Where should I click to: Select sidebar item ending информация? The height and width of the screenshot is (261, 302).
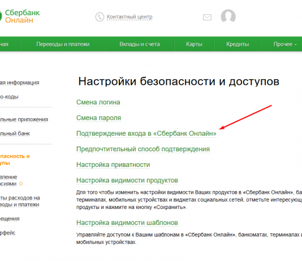tap(19, 82)
